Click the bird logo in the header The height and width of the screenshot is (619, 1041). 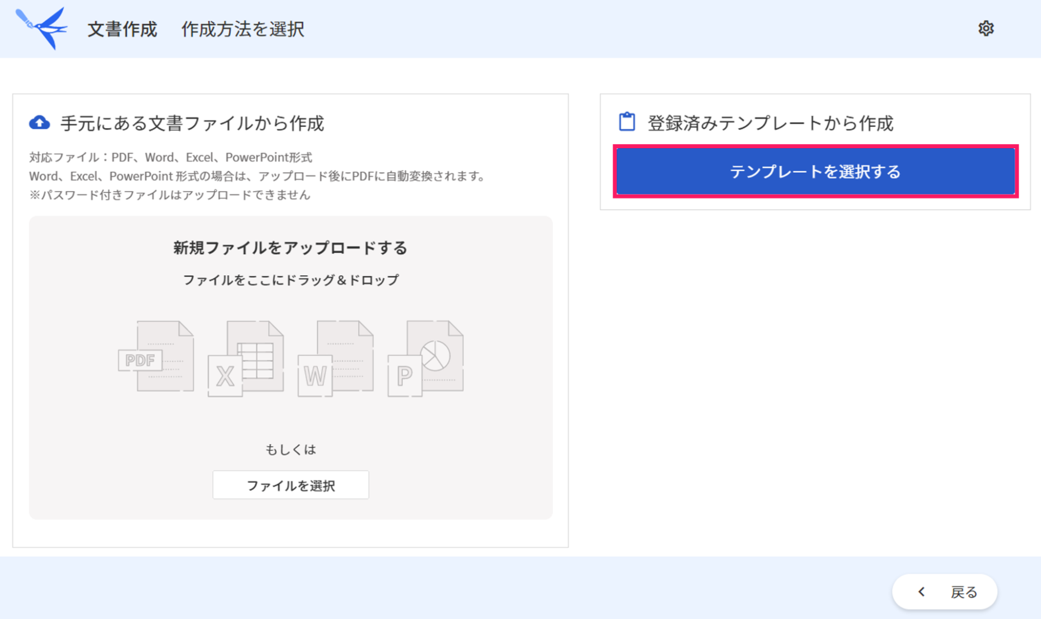(x=42, y=28)
